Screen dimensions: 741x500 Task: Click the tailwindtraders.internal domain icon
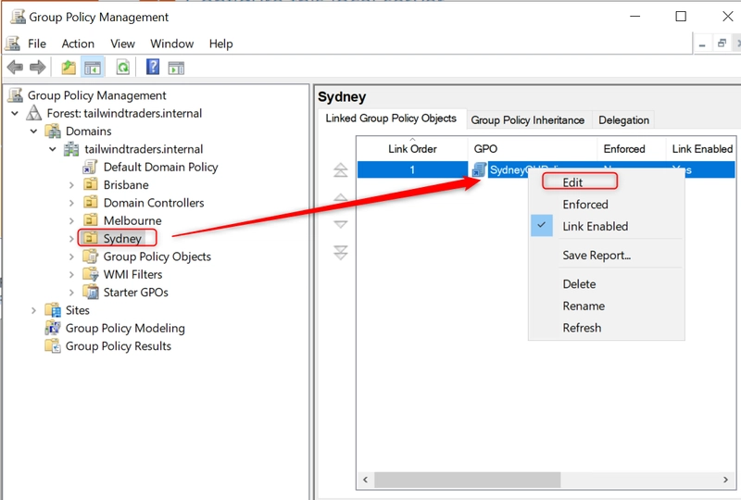(x=71, y=149)
